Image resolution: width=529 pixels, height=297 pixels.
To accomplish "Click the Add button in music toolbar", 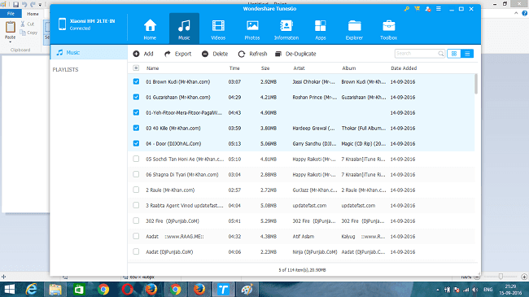I will click(x=143, y=54).
